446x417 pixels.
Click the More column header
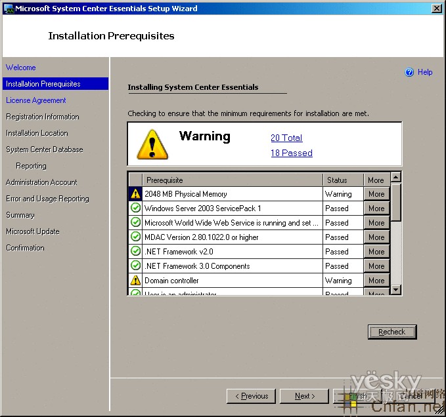(x=377, y=180)
